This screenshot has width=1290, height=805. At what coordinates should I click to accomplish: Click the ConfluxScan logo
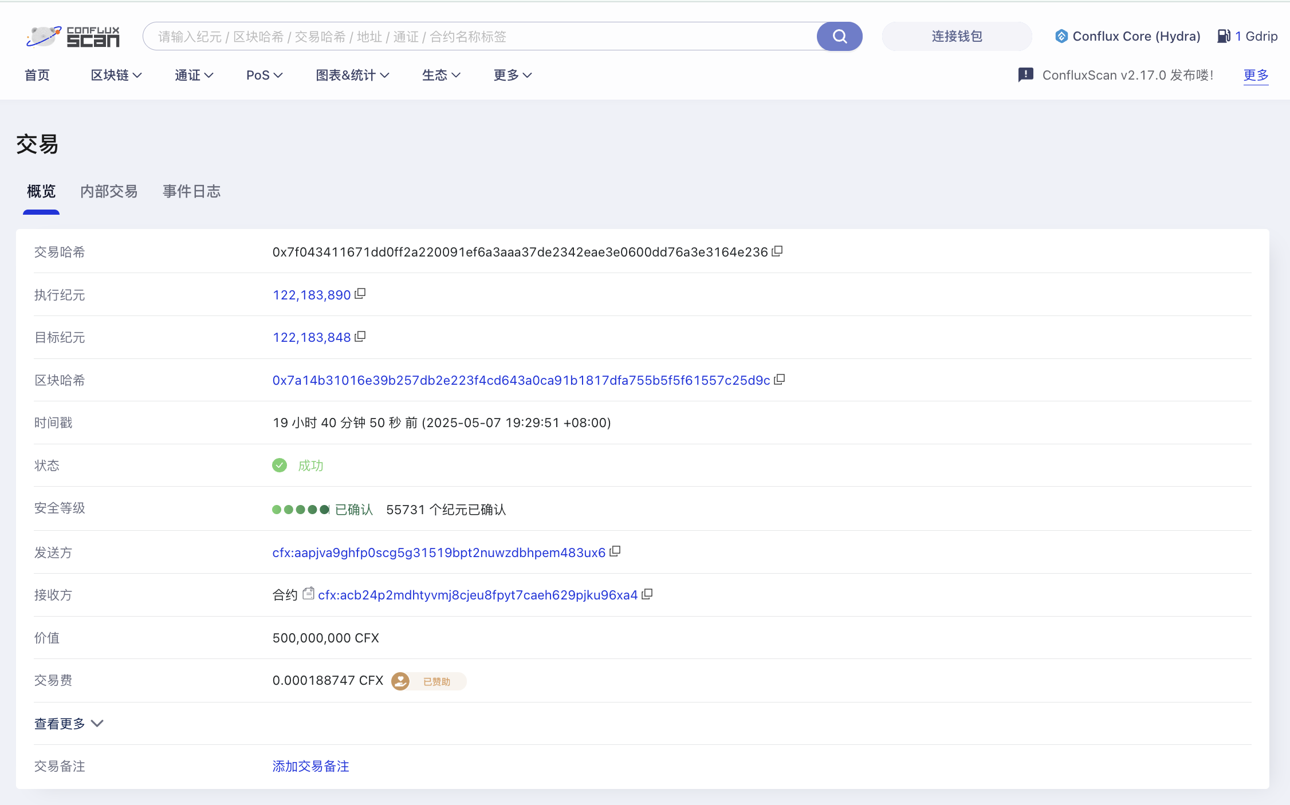73,37
